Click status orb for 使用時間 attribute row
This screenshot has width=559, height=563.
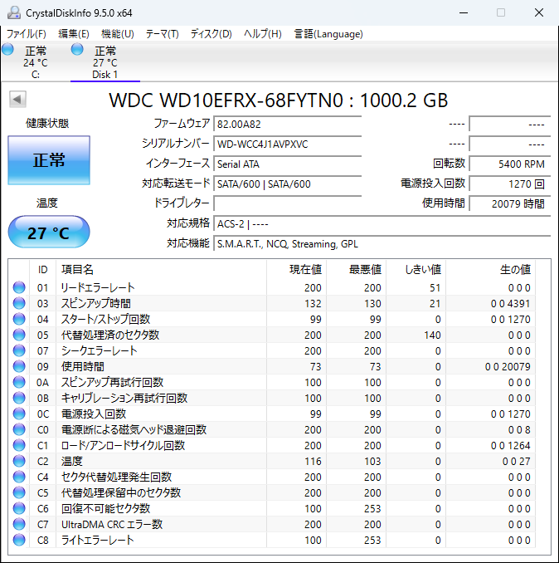pos(19,366)
